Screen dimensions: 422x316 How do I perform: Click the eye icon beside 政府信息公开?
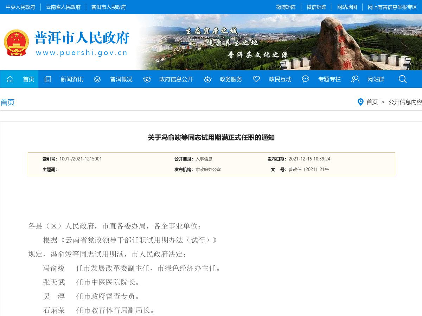click(x=147, y=79)
